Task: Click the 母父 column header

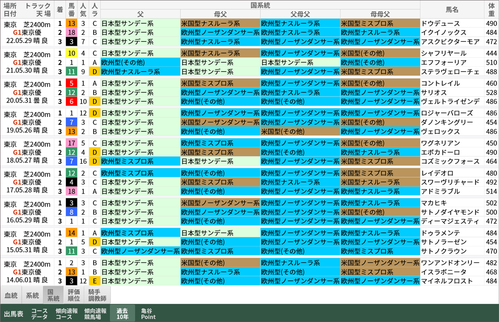Action: pyautogui.click(x=220, y=14)
